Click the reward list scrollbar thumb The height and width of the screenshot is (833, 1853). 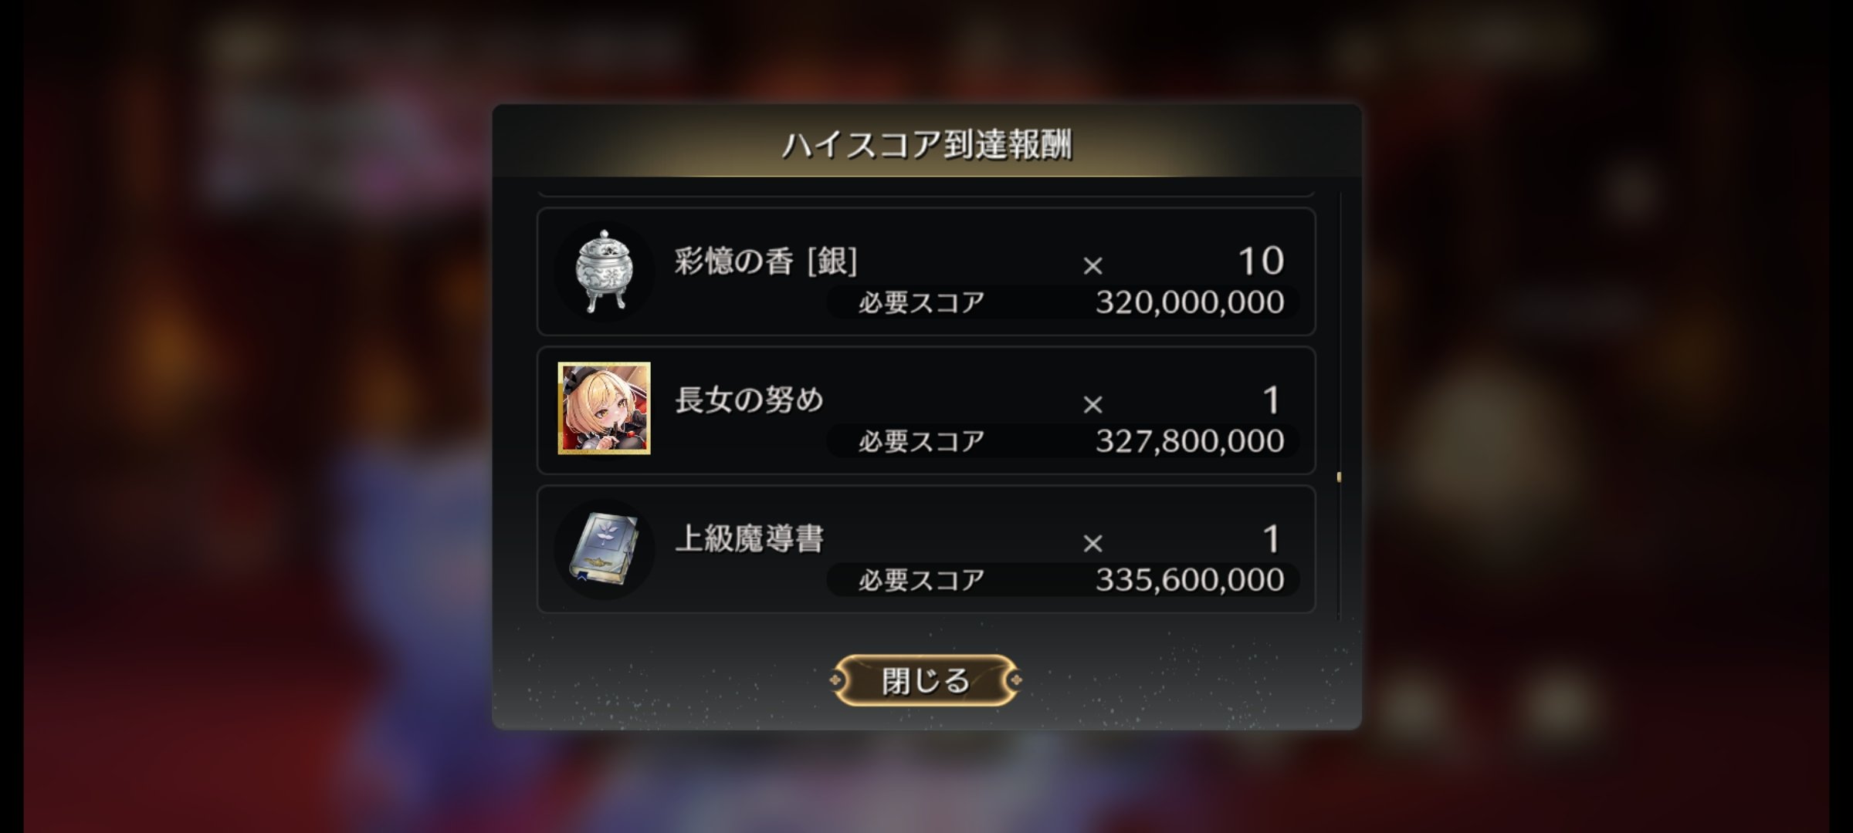tap(1339, 477)
